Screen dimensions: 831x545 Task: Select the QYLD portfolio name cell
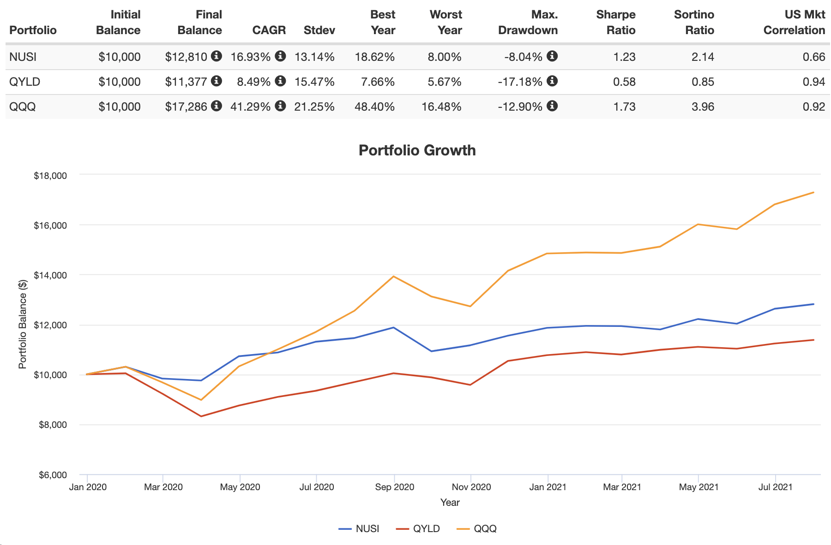click(x=25, y=82)
